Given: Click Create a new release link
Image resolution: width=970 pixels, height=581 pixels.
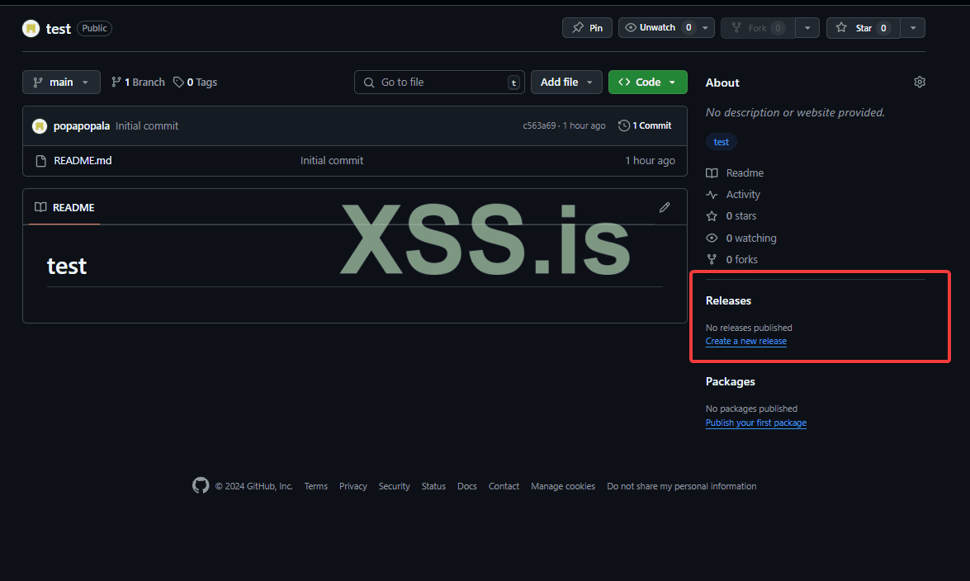Looking at the screenshot, I should 746,341.
